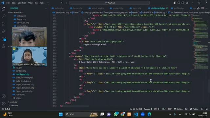The width and height of the screenshot is (210, 118).
Task: Split the editor to the right
Action: point(203,8)
